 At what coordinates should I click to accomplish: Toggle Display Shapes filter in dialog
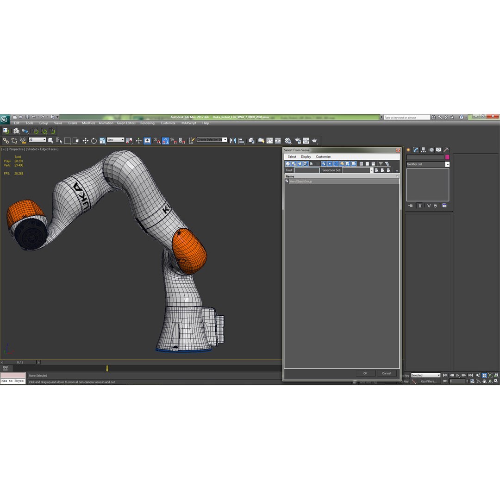tap(294, 163)
